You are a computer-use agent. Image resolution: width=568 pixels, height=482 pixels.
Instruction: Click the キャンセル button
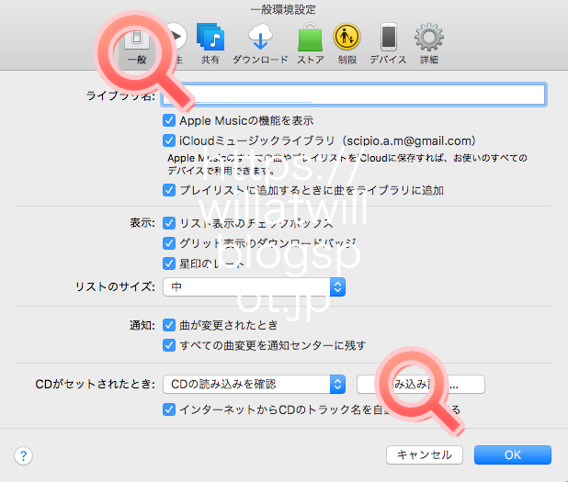(x=425, y=454)
